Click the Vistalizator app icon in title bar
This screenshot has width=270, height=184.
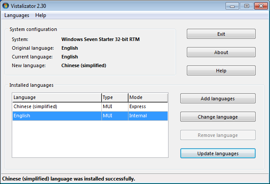pos(6,6)
